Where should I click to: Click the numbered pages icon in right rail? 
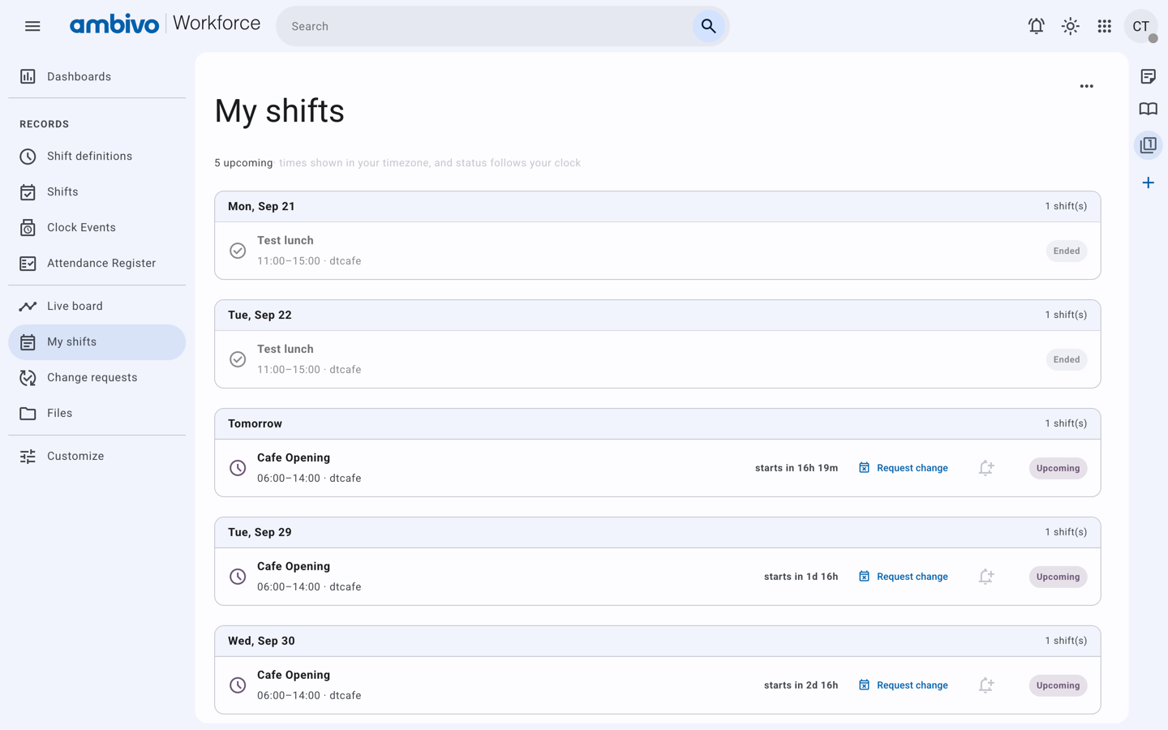pyautogui.click(x=1149, y=145)
